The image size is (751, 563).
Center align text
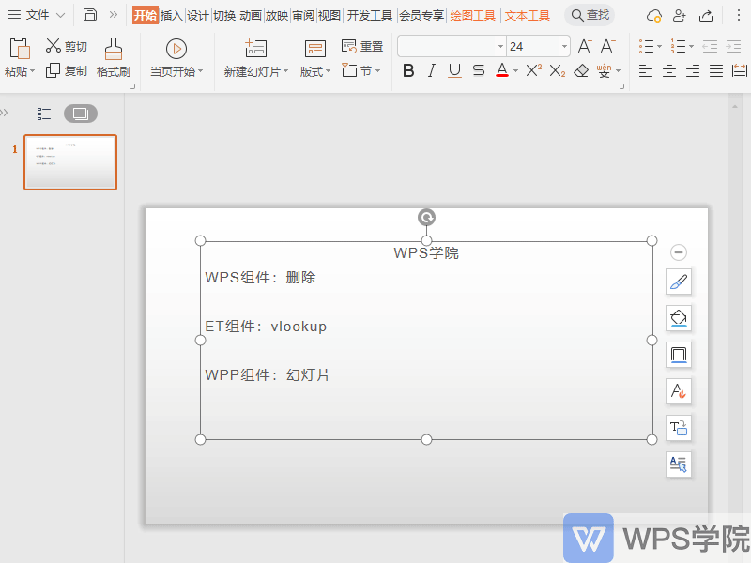click(x=669, y=71)
